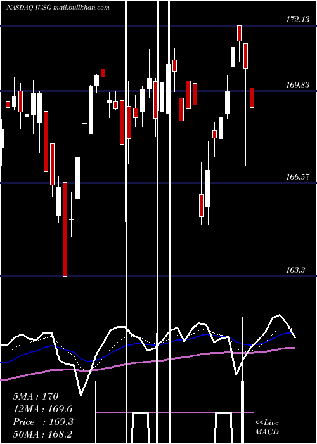Click the 163.3 price level label

[x=295, y=270]
